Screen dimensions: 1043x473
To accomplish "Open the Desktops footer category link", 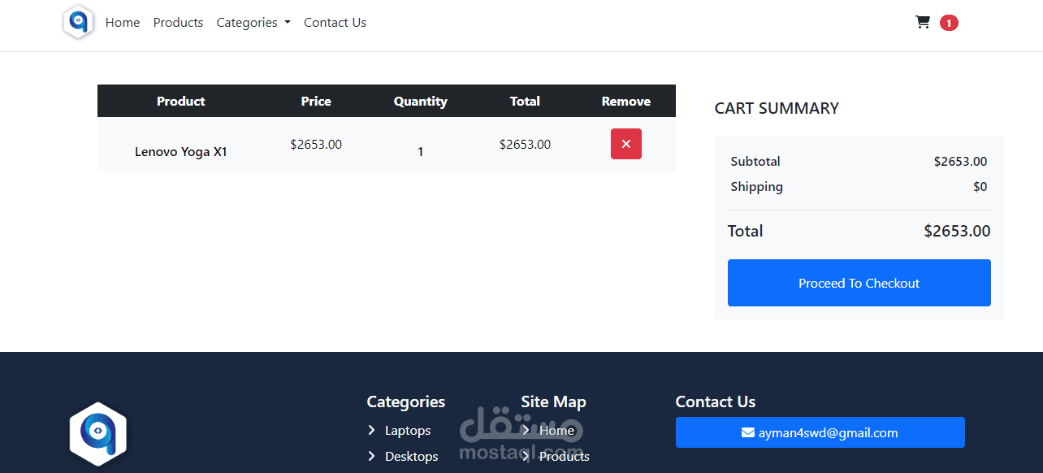I will [411, 456].
